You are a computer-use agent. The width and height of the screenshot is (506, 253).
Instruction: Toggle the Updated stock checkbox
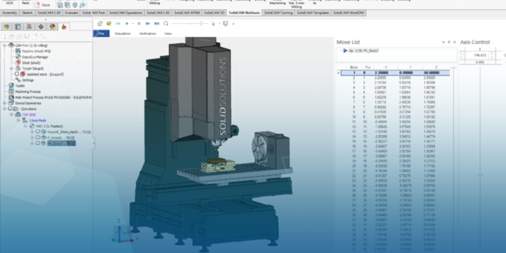[17, 74]
